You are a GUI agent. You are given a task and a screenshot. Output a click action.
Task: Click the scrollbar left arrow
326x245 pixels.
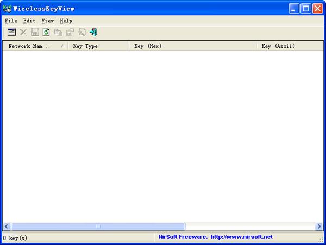7,226
